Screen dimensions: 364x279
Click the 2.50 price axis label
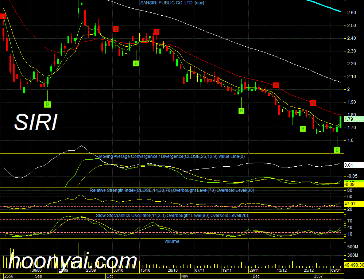point(352,26)
